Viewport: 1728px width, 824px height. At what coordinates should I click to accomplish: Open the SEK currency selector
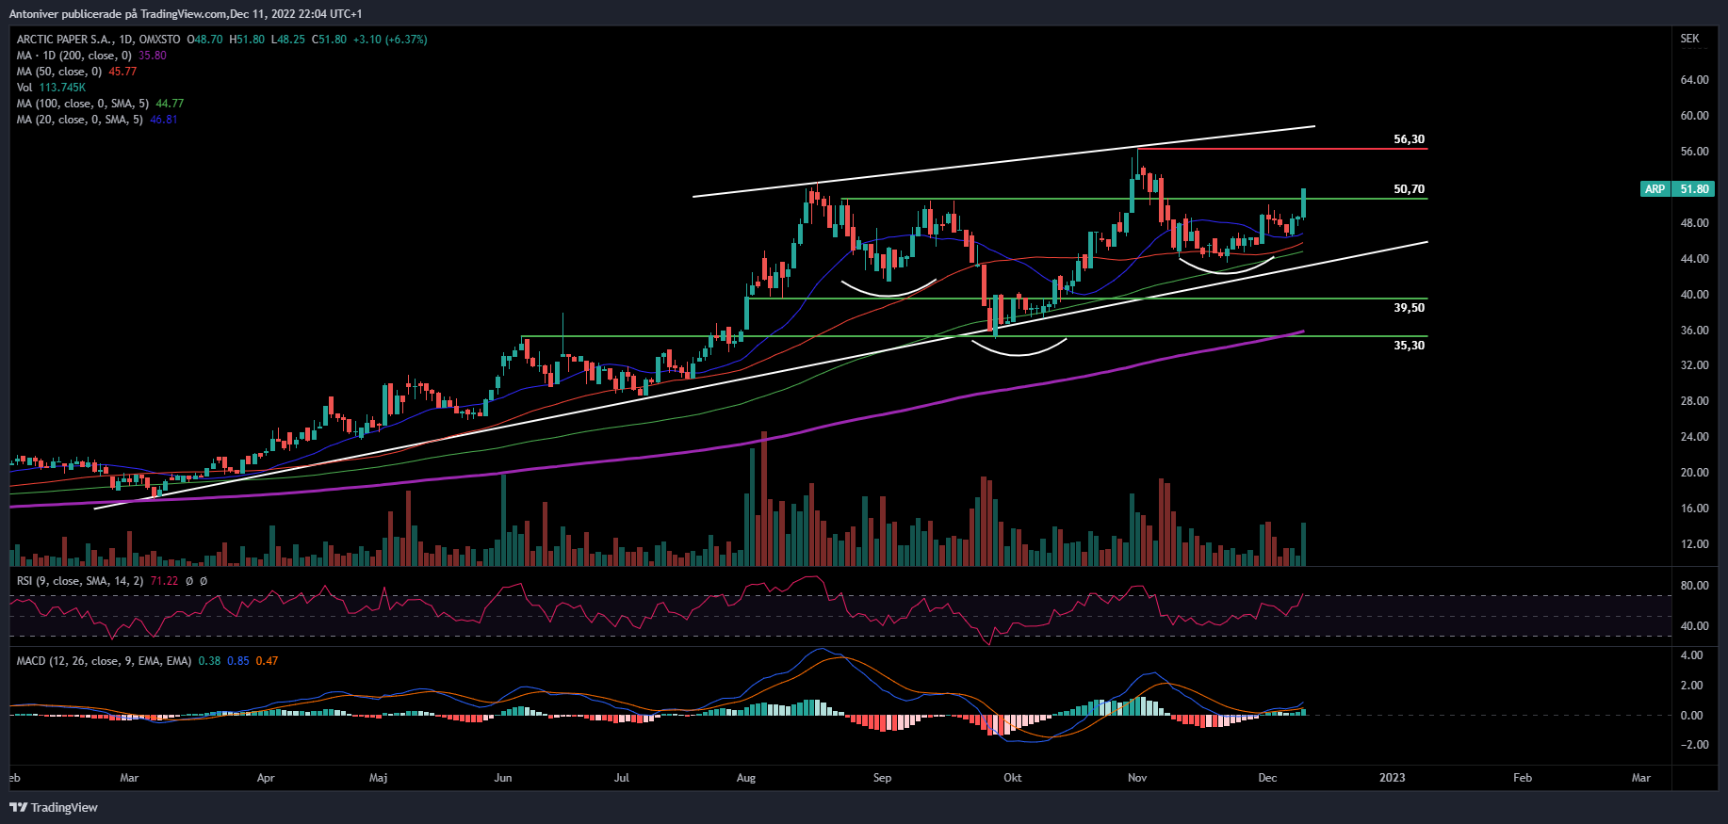tap(1689, 39)
